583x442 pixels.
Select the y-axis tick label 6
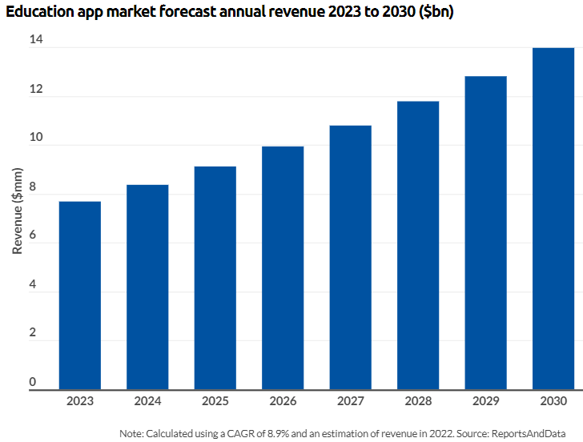33,235
